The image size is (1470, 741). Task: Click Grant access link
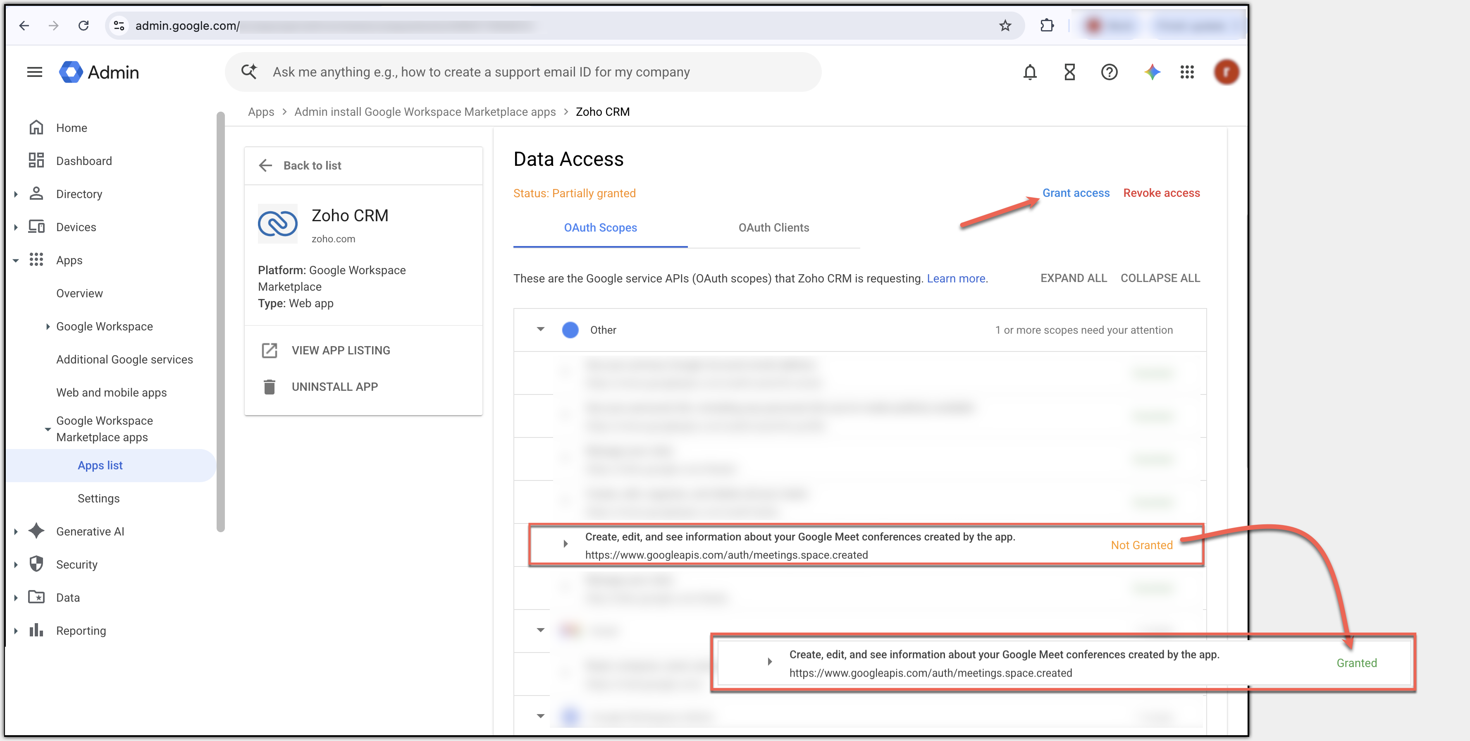[x=1076, y=193]
